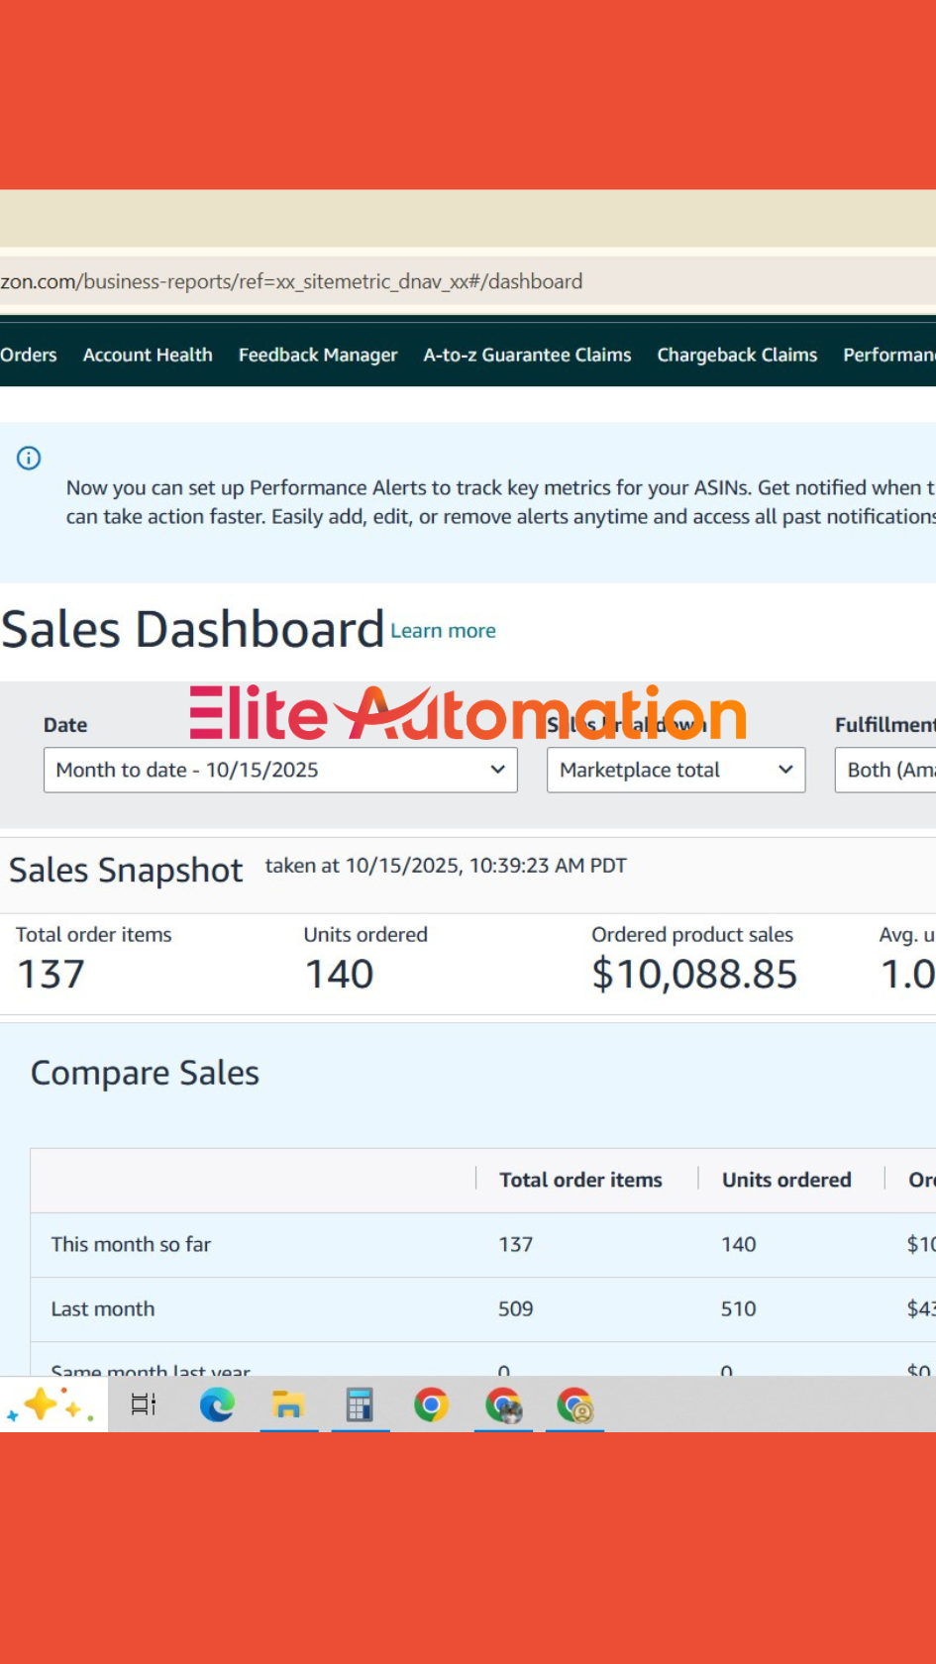Click the Orders navigation link
The image size is (936, 1664).
coord(29,355)
